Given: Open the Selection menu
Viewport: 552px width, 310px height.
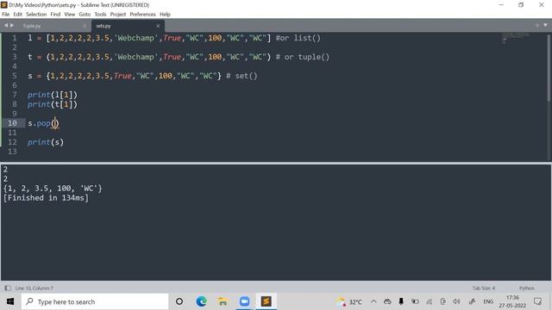Looking at the screenshot, I should tap(36, 15).
